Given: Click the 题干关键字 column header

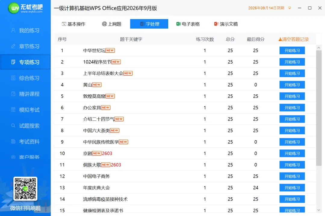Looking at the screenshot, I should pos(131,39).
